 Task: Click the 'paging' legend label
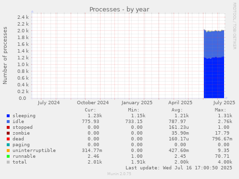pyautogui.click(x=21, y=145)
